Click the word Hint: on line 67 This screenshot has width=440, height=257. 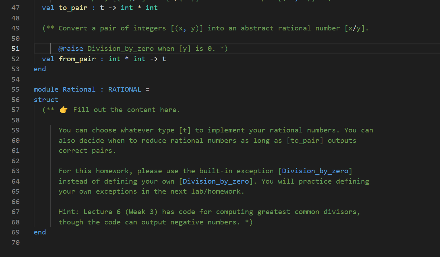pyautogui.click(x=69, y=212)
